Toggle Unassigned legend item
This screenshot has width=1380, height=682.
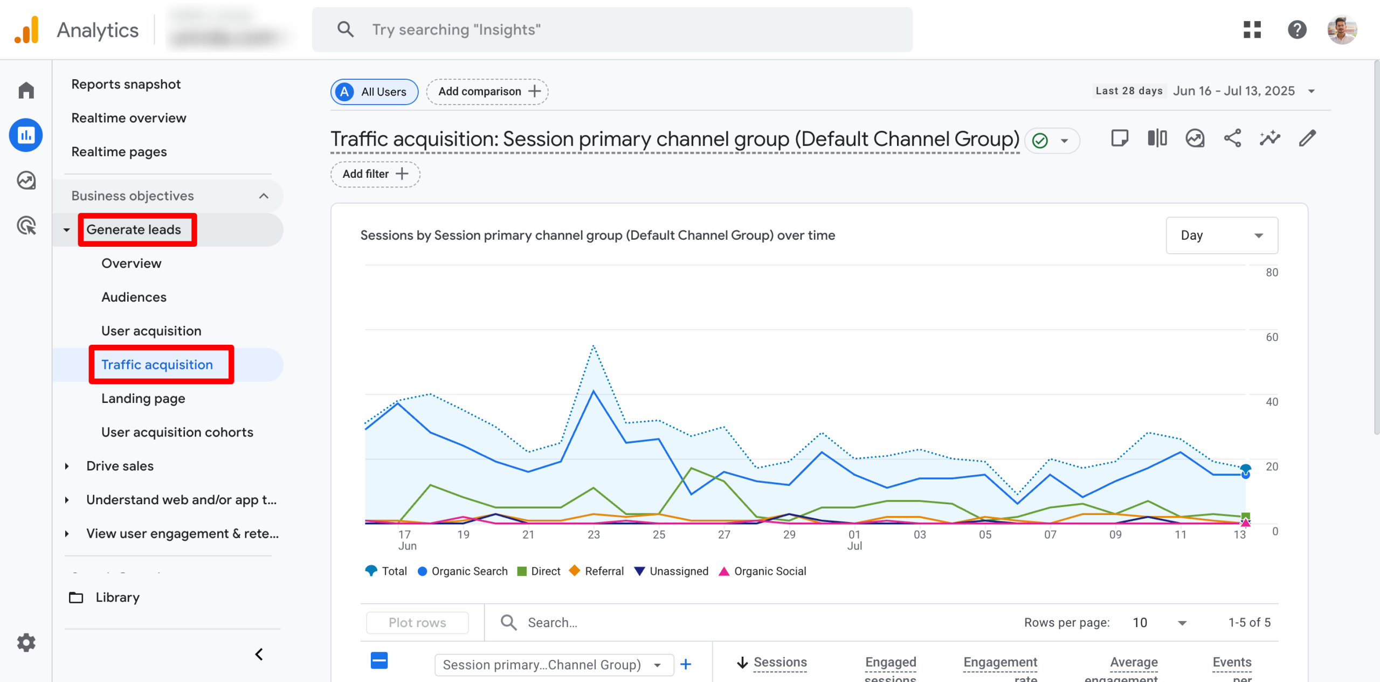pyautogui.click(x=671, y=571)
